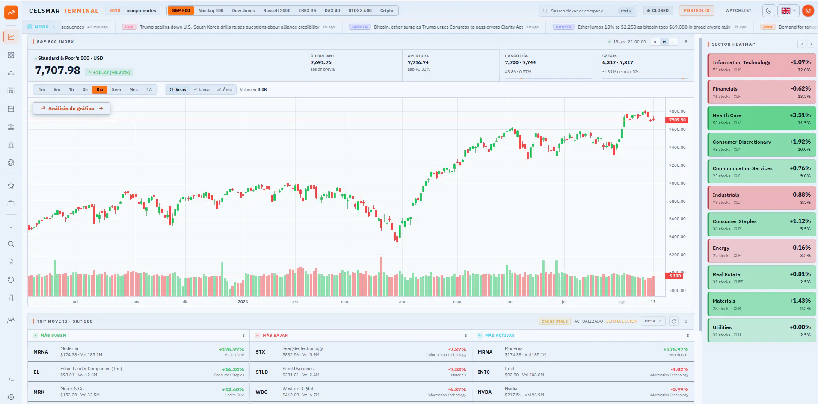This screenshot has height=404, width=818.
Task: Open the chart view in the sidebar
Action: point(11,37)
